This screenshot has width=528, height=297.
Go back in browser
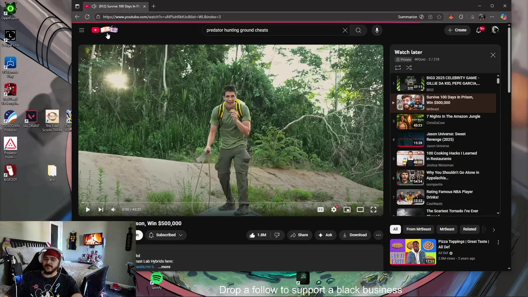[77, 17]
